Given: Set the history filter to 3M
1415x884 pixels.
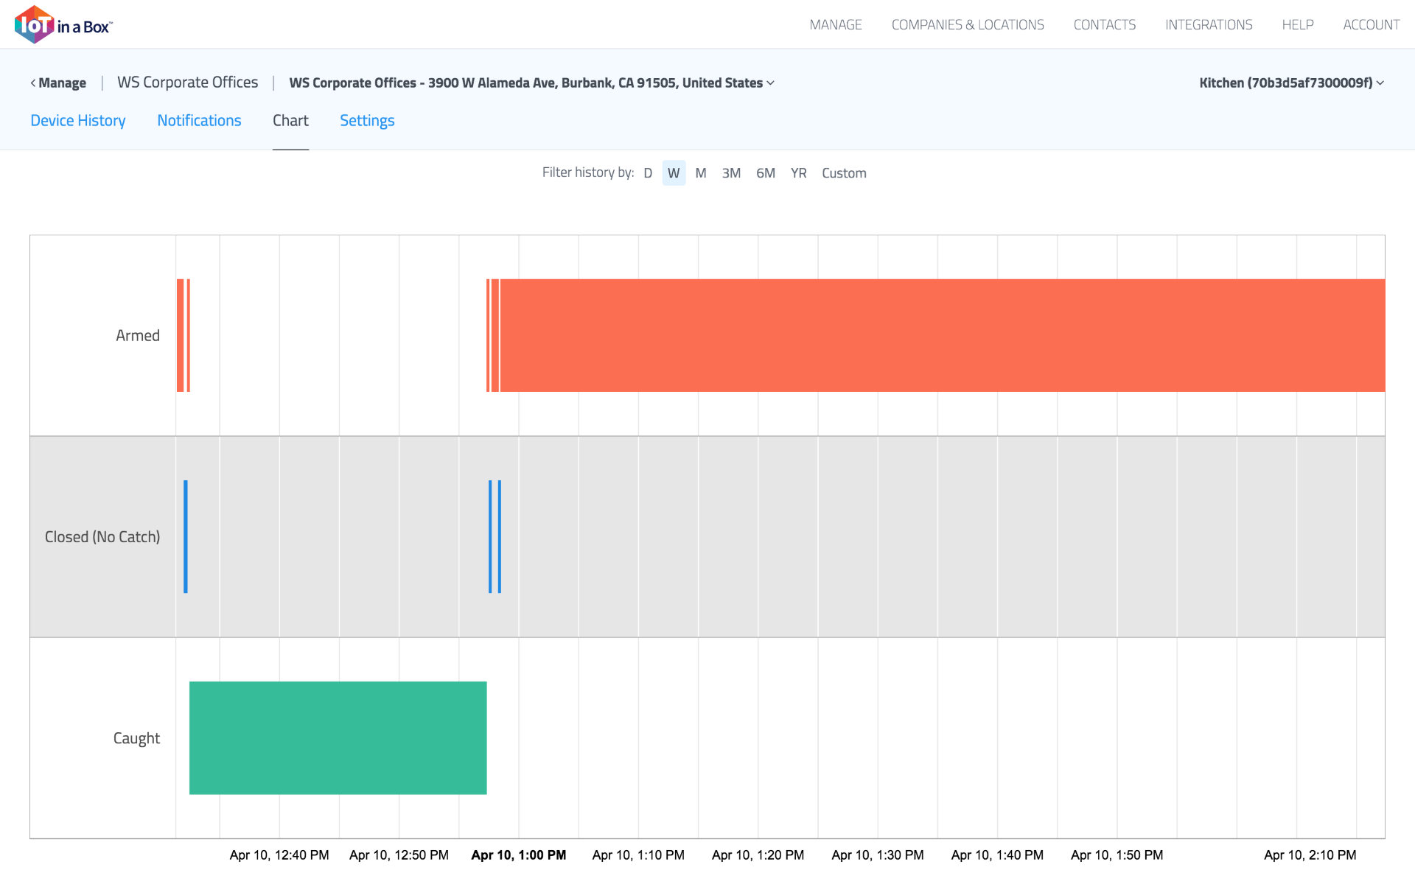Looking at the screenshot, I should click(x=731, y=173).
